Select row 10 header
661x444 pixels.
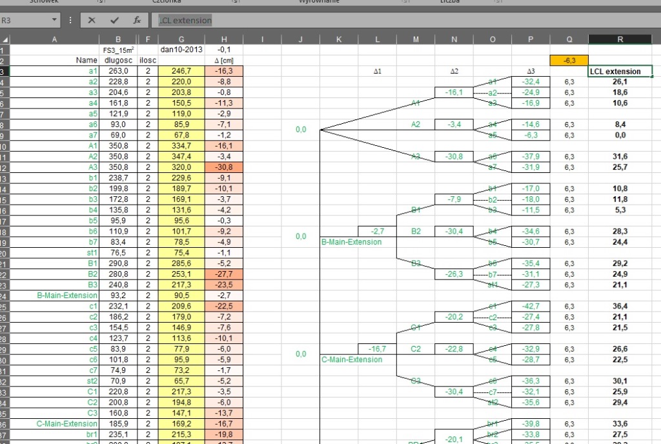pos(5,146)
